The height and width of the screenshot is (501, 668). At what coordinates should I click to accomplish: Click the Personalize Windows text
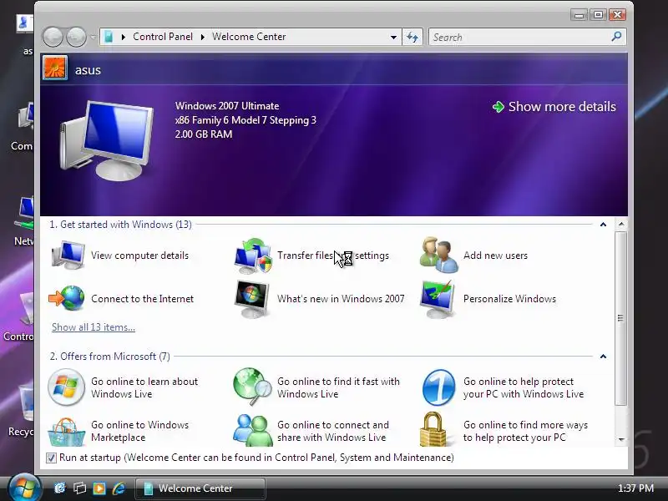pos(509,299)
